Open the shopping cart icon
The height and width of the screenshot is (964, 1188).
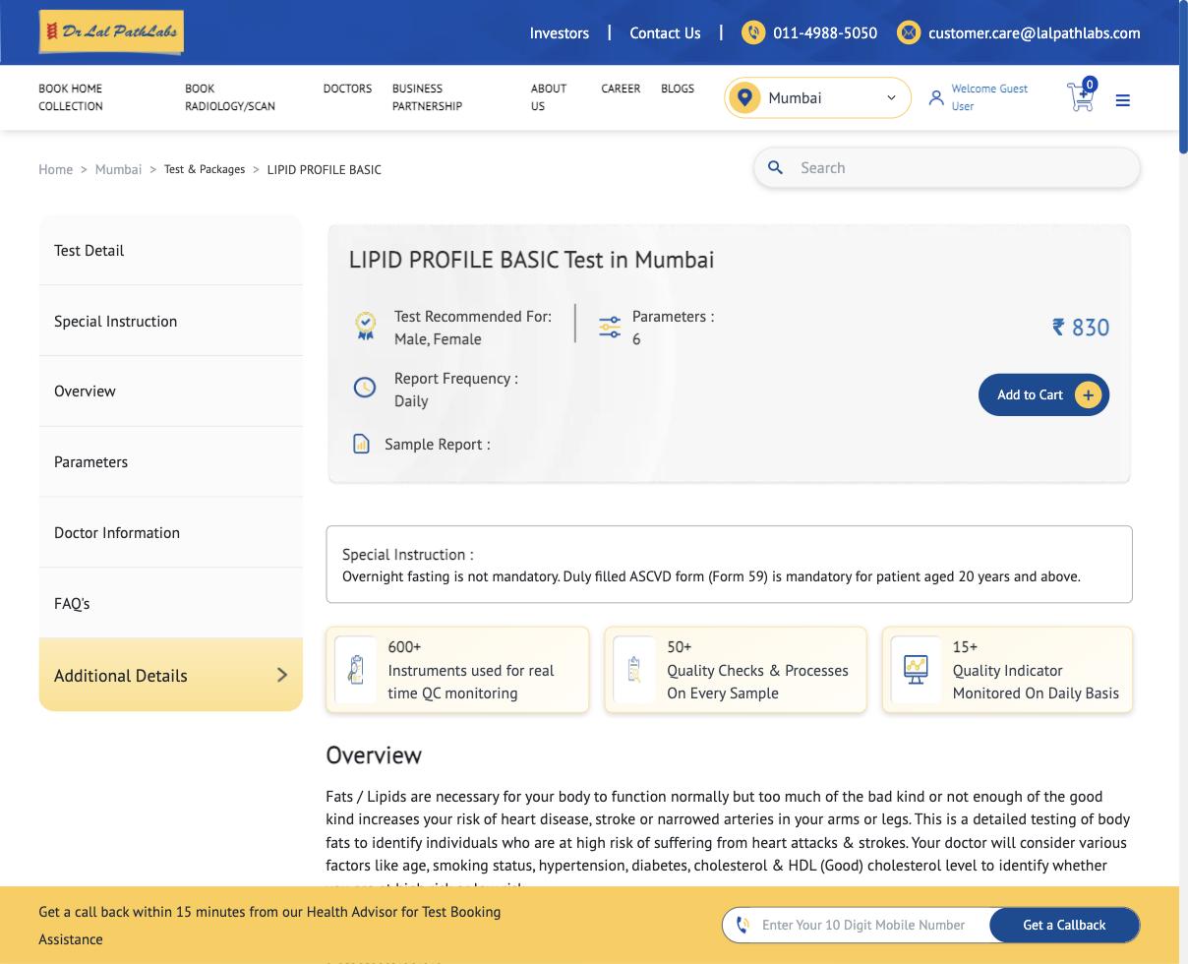[1080, 97]
